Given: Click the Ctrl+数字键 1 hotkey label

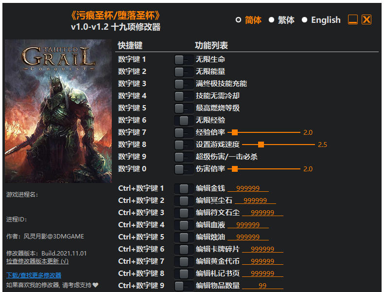Looking at the screenshot, I should point(141,188).
